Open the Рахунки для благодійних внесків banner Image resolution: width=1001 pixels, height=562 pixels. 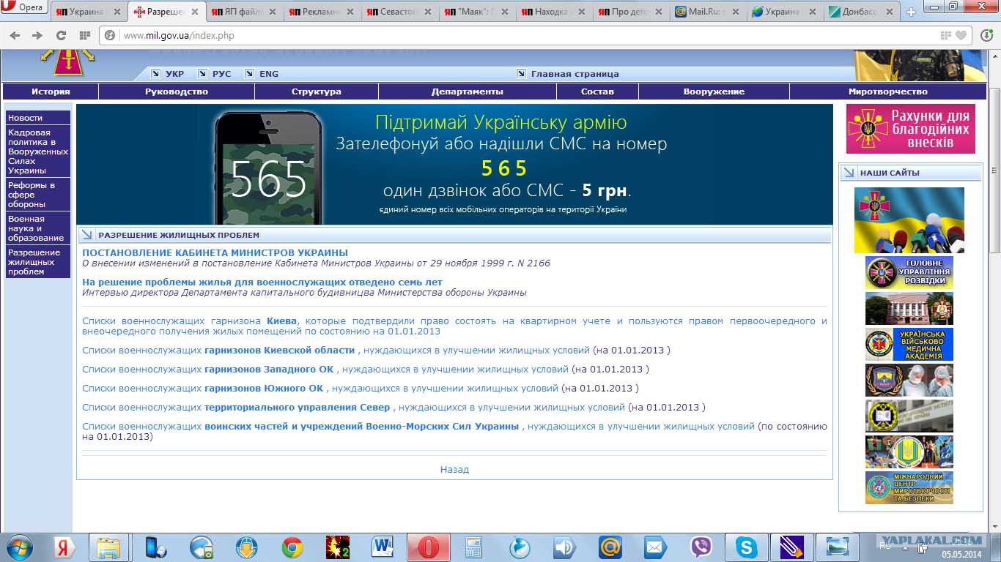910,129
